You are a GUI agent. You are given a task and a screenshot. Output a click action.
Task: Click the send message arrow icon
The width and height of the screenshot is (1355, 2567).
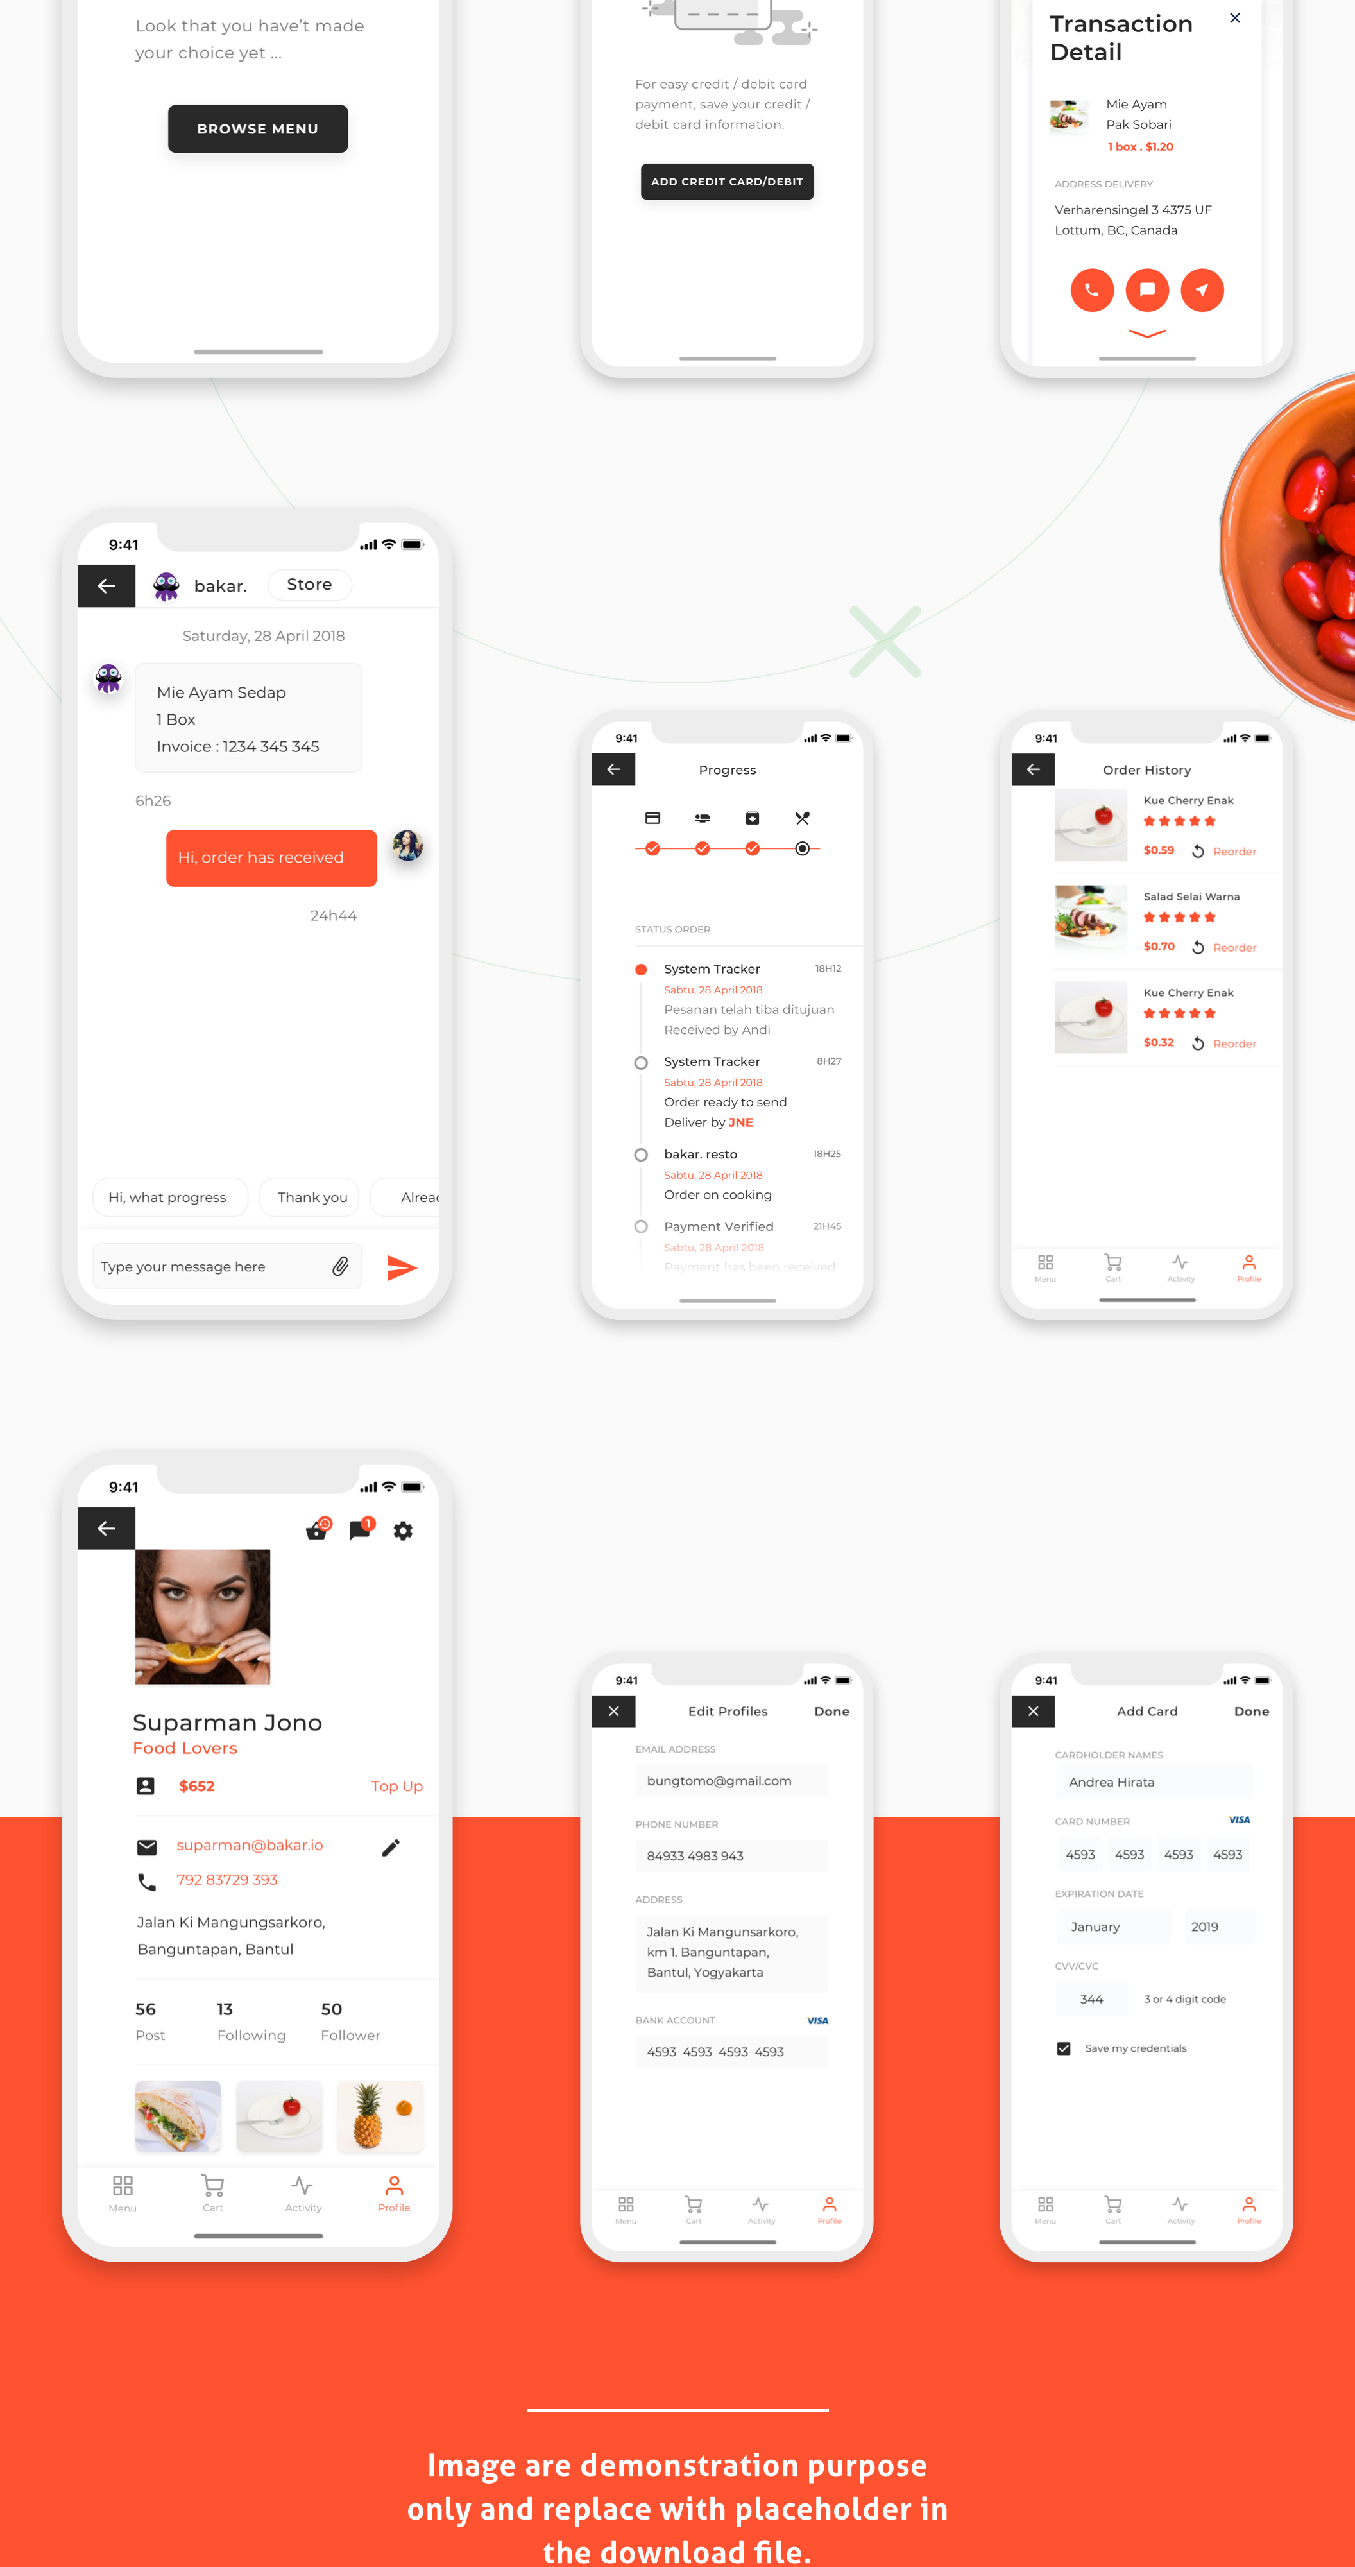click(406, 1267)
